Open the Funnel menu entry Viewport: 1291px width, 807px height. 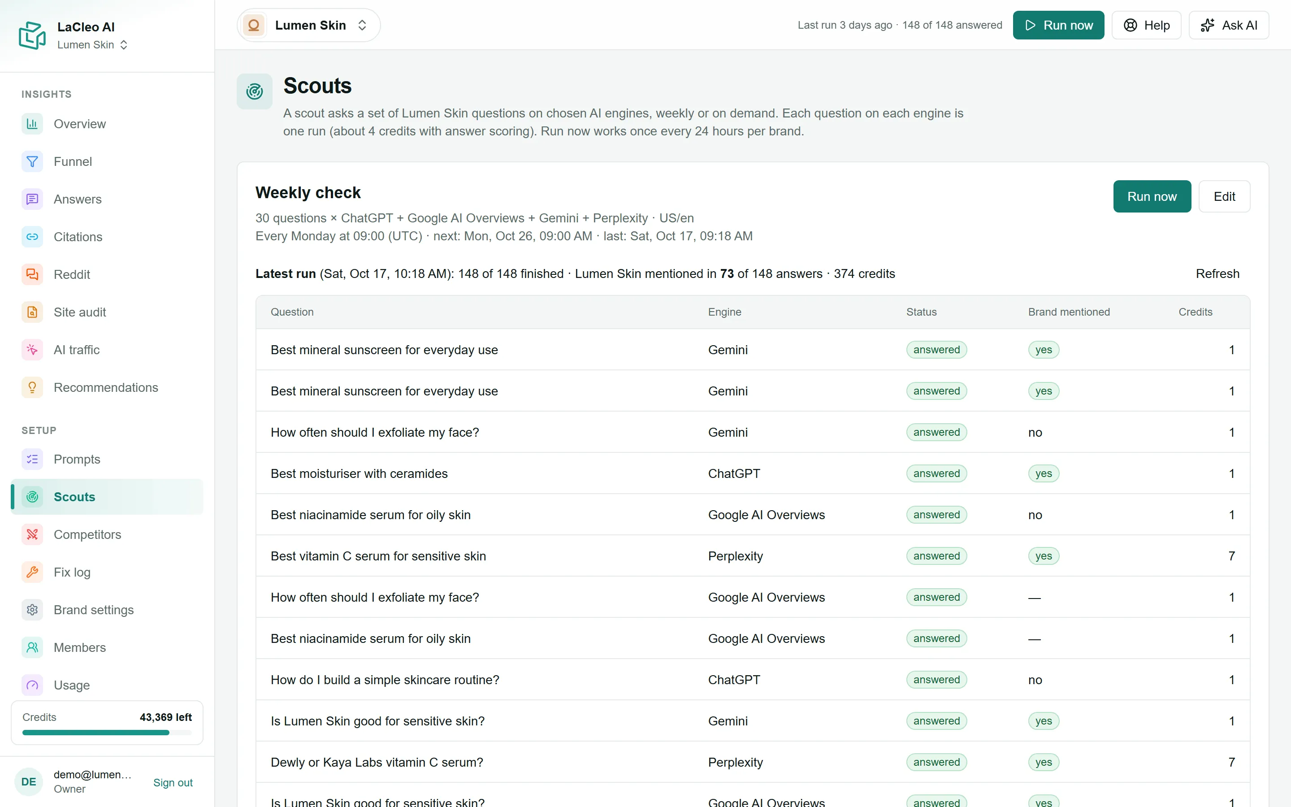pyautogui.click(x=107, y=162)
